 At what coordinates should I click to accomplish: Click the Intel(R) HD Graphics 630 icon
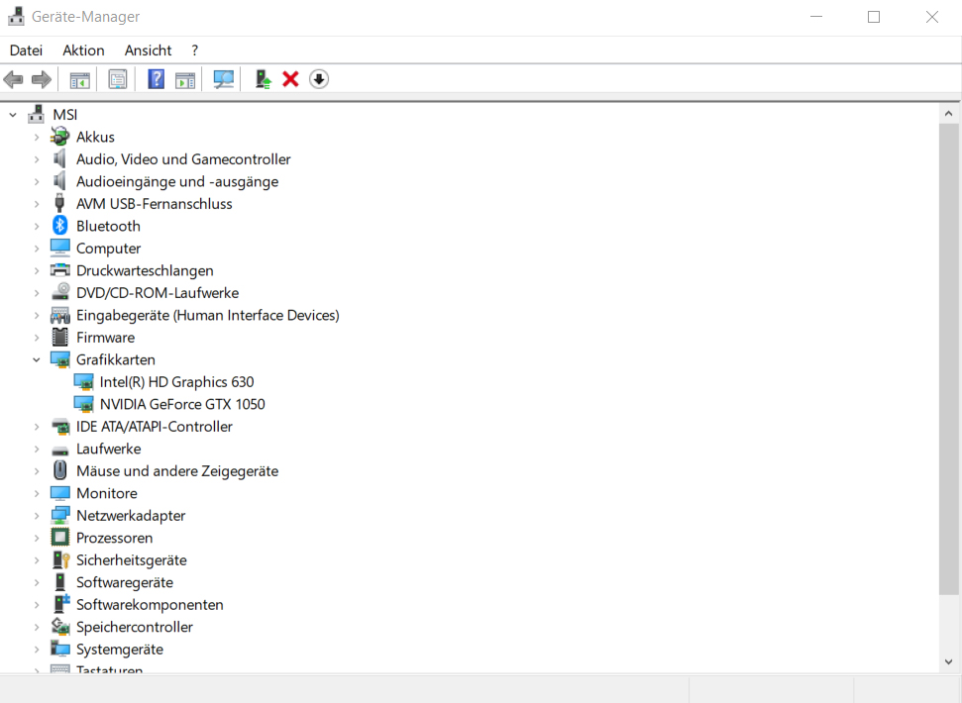[83, 382]
